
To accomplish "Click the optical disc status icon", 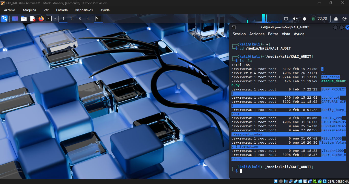I will [281, 181].
